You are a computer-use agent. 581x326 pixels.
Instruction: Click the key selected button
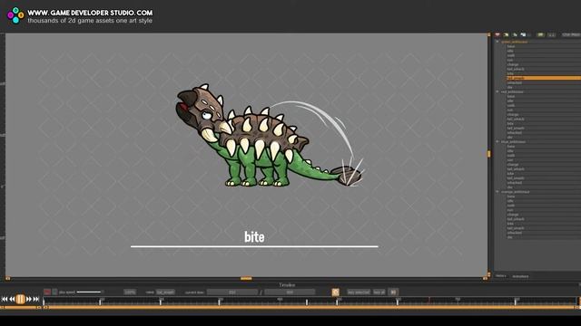coord(359,292)
